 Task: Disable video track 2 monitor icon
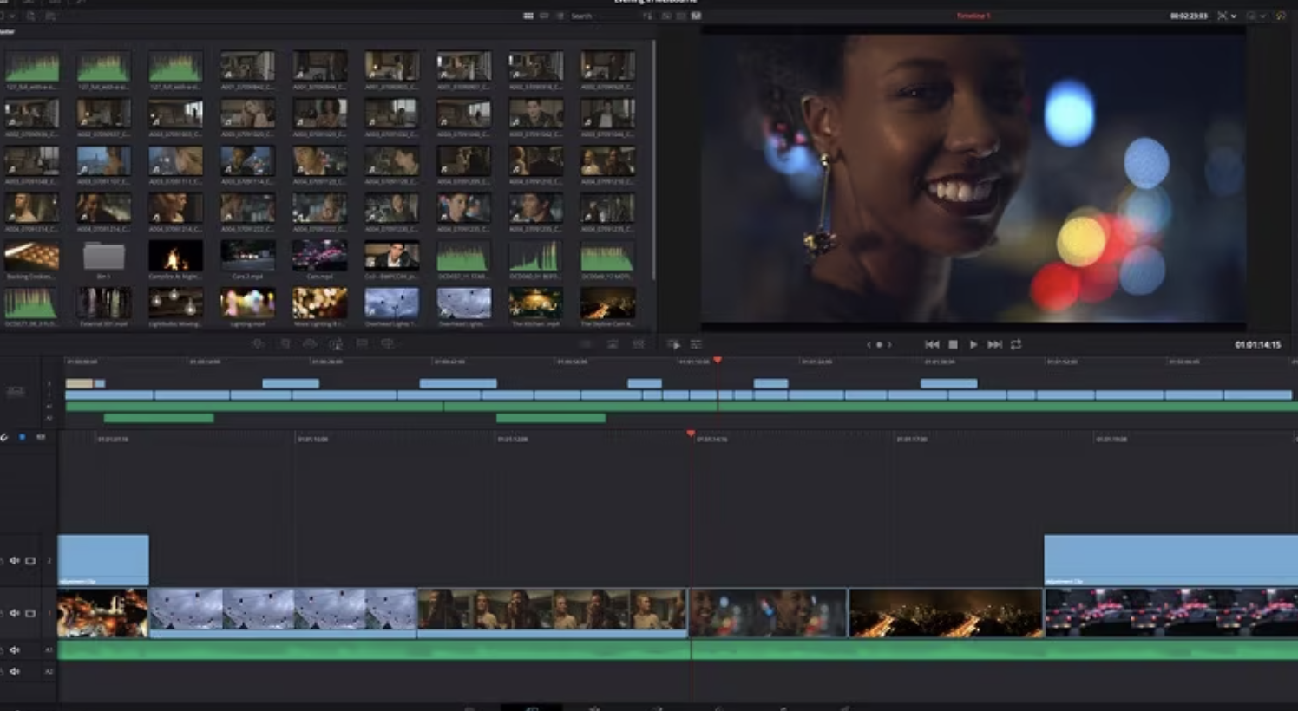click(x=30, y=561)
